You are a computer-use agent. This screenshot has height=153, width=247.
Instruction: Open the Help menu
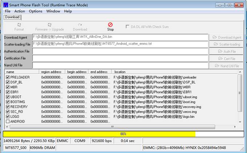click(x=68, y=11)
